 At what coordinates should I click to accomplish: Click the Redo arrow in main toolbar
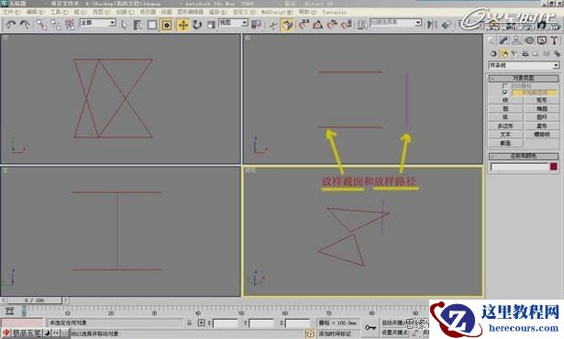[25, 25]
